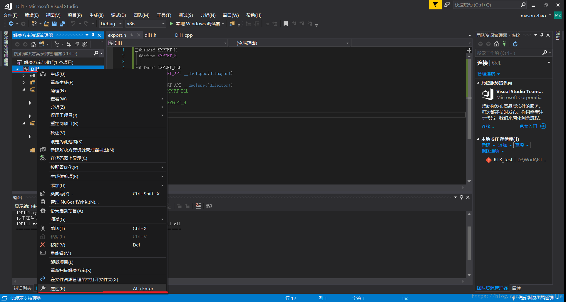The height and width of the screenshot is (302, 566).
Task: Start debugging with the green play icon
Action: pyautogui.click(x=171, y=24)
